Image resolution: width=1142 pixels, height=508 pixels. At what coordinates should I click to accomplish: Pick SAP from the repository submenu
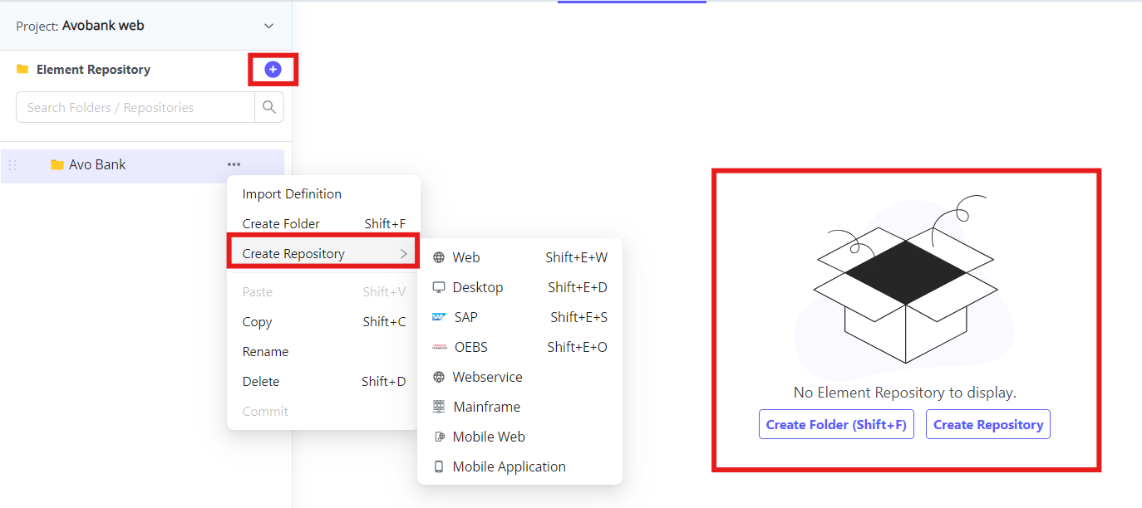(465, 317)
